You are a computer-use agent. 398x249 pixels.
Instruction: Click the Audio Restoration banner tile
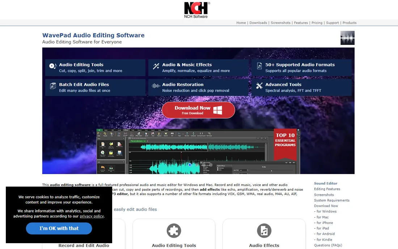click(x=198, y=87)
